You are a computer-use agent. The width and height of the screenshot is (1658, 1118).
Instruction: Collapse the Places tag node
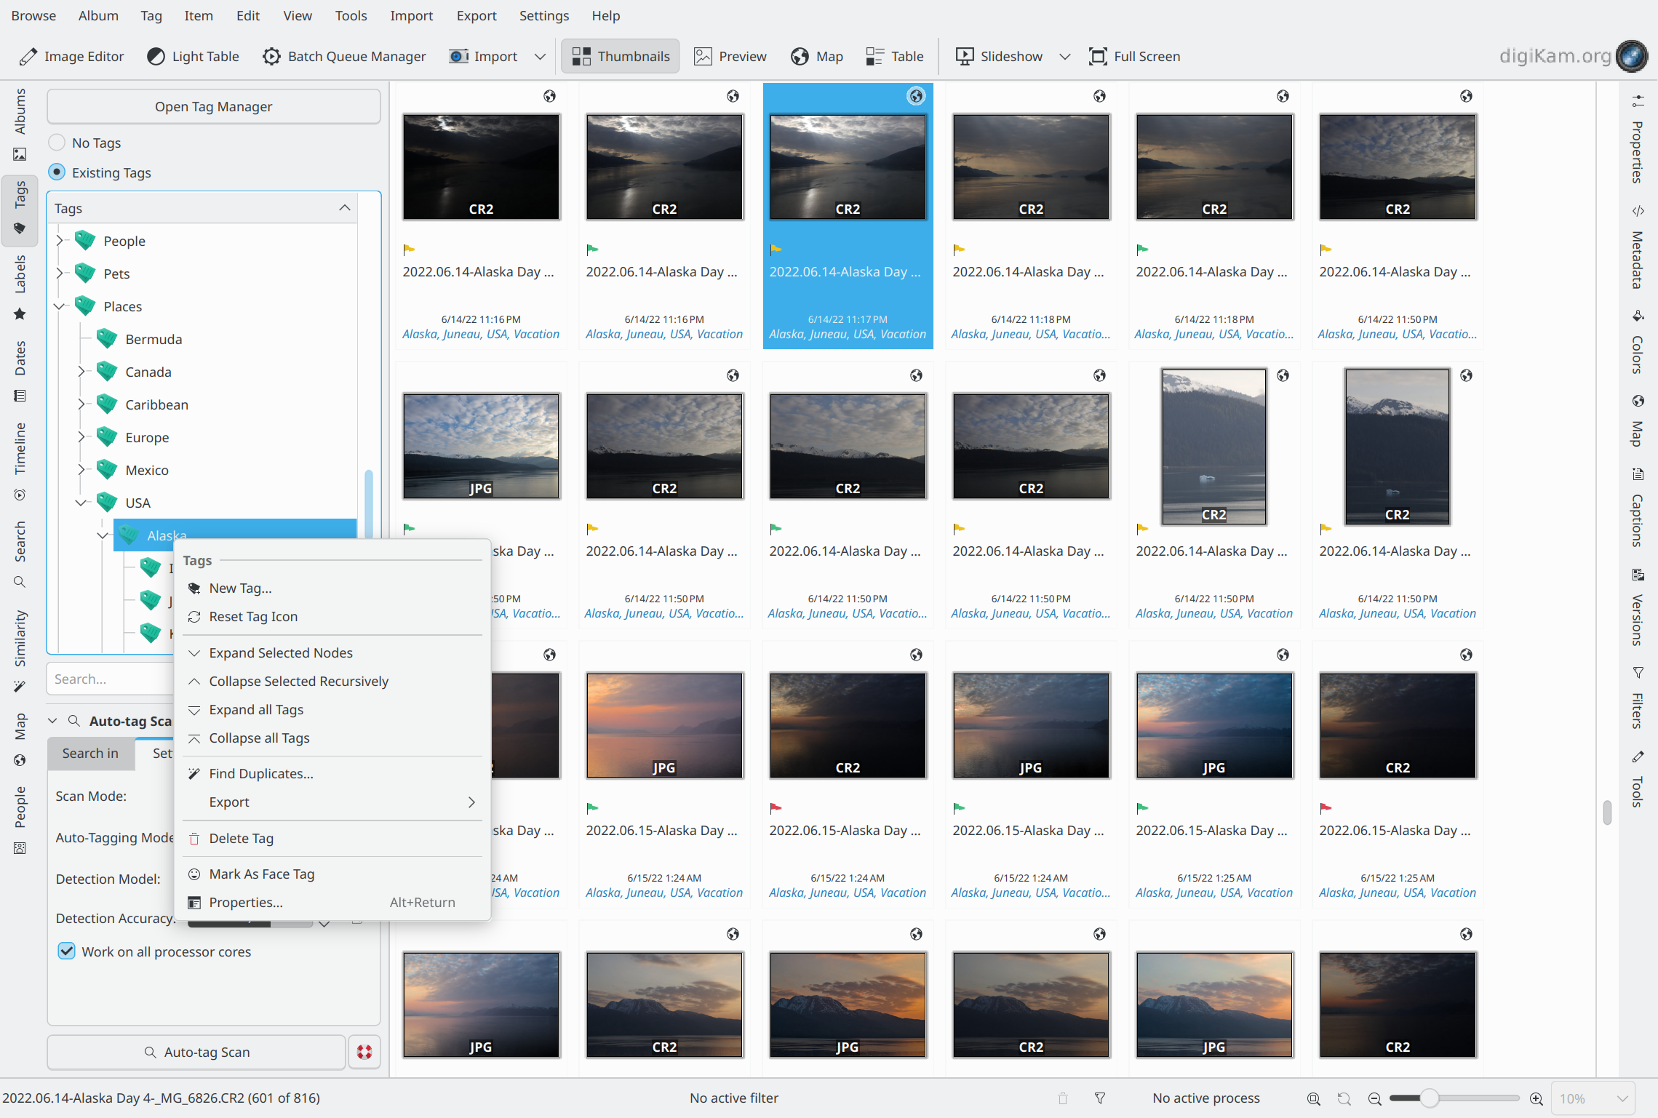tap(60, 306)
